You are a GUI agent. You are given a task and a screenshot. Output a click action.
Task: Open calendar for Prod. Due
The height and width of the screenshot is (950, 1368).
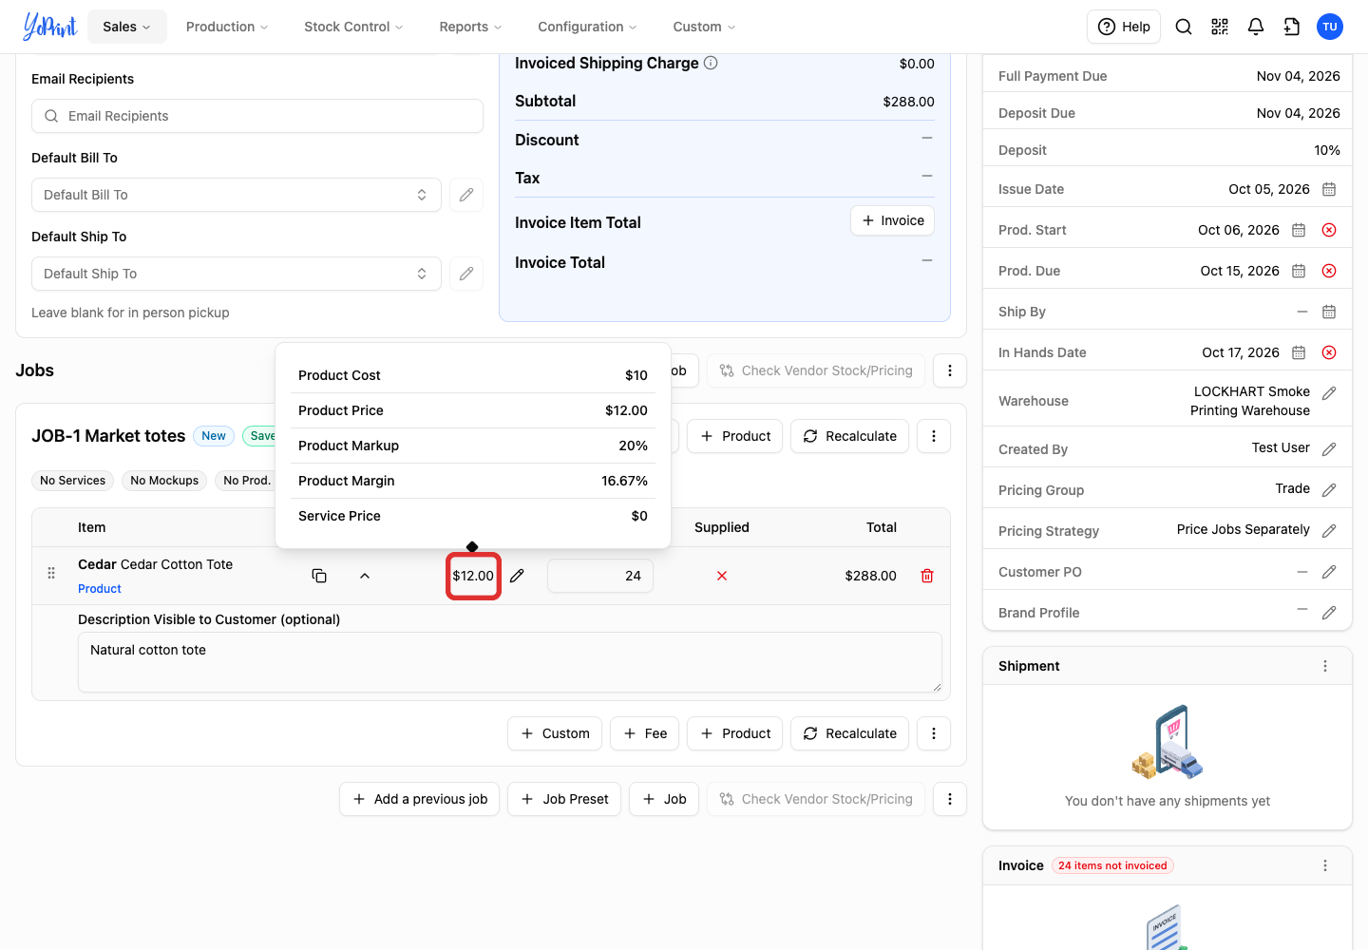pyautogui.click(x=1299, y=271)
